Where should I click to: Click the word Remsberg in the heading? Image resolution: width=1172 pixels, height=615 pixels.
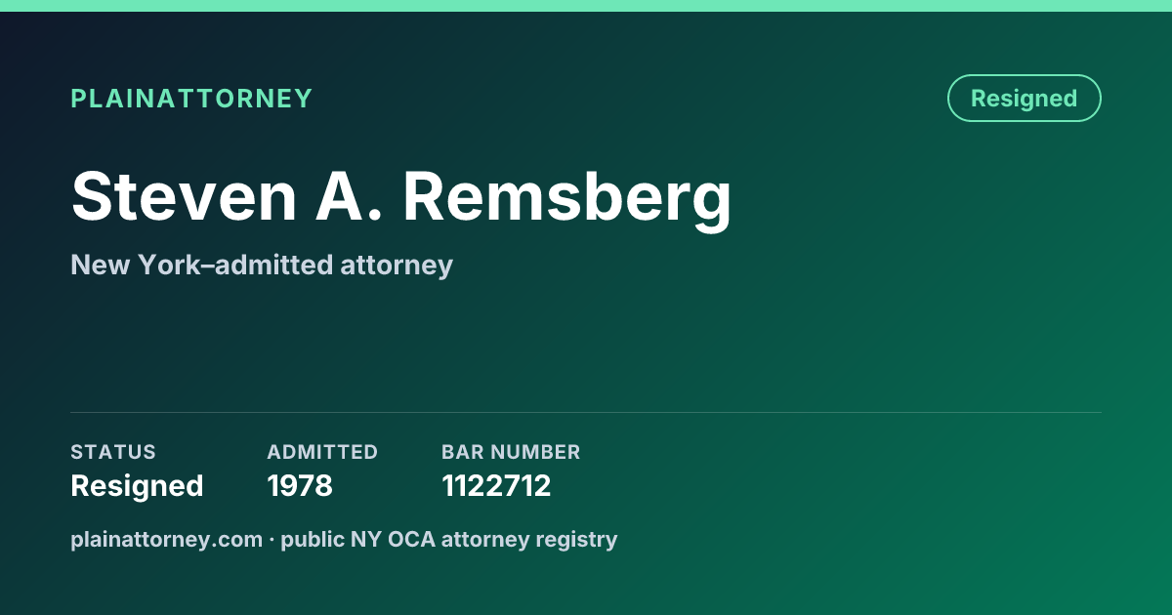pyautogui.click(x=566, y=199)
